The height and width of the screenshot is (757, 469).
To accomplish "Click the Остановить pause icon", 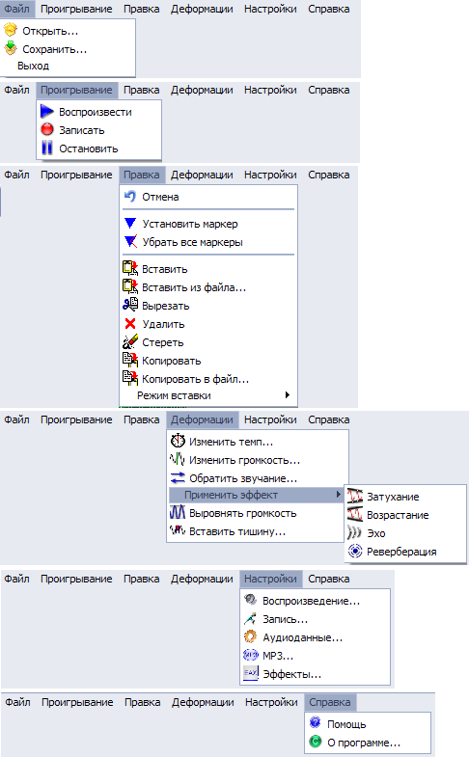I will 47,148.
